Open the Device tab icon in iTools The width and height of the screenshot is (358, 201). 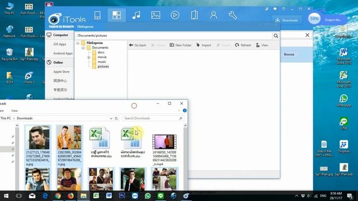pos(97,15)
